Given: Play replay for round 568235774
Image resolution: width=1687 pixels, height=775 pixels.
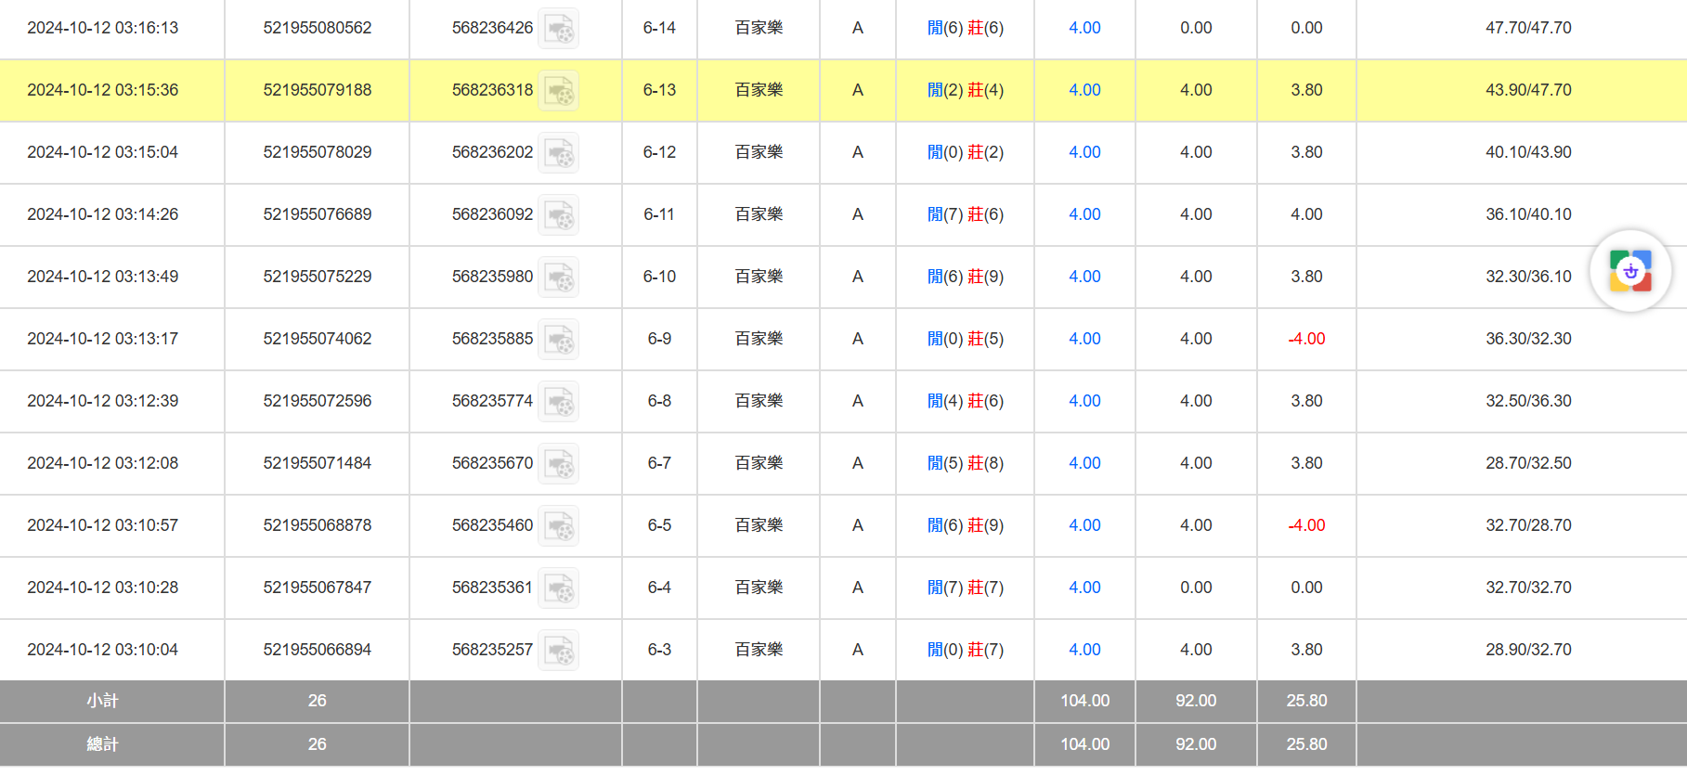Looking at the screenshot, I should 559,402.
